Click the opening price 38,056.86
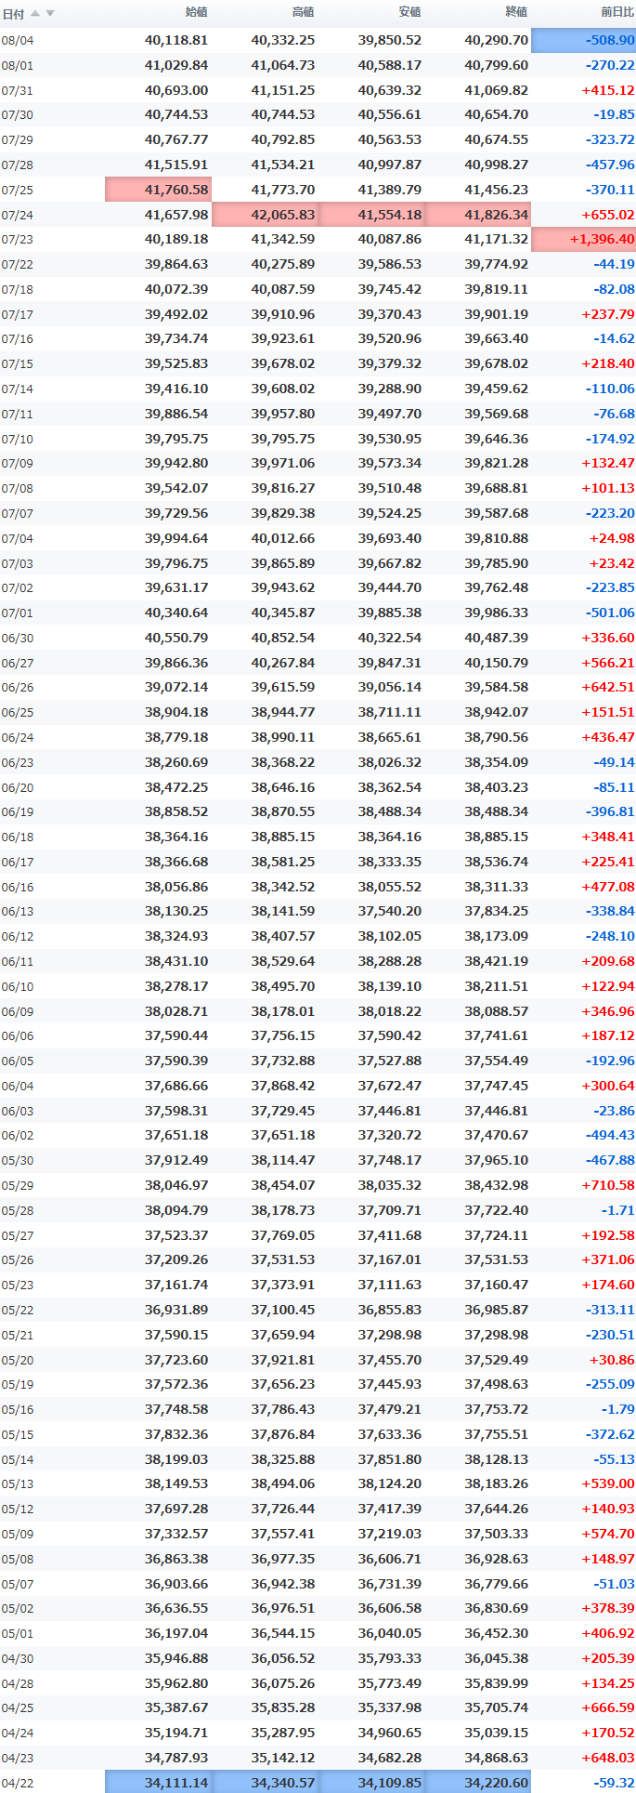Screen dimensions: 636x1793 click(176, 887)
